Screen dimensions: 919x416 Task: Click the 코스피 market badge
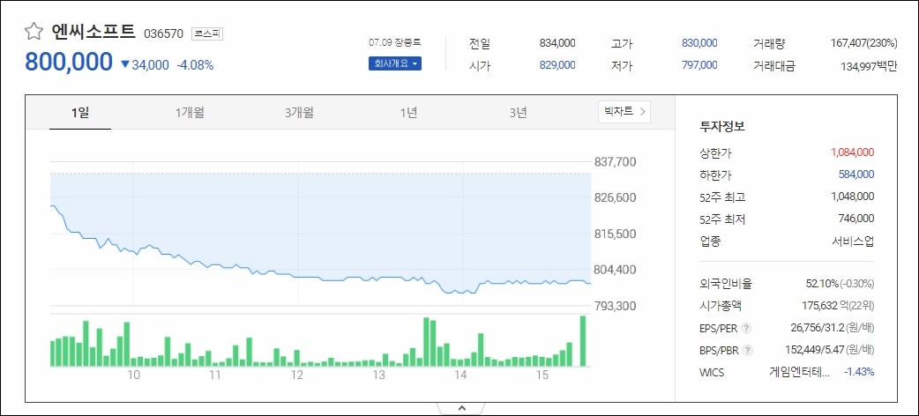coord(207,33)
